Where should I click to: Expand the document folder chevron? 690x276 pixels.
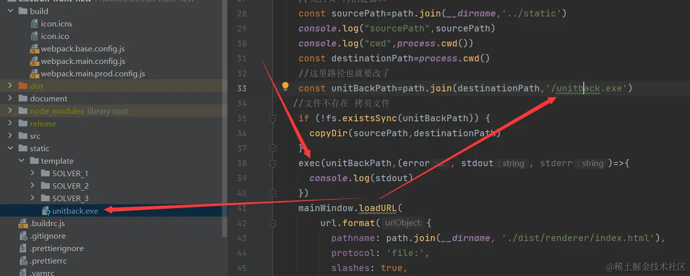[10, 98]
